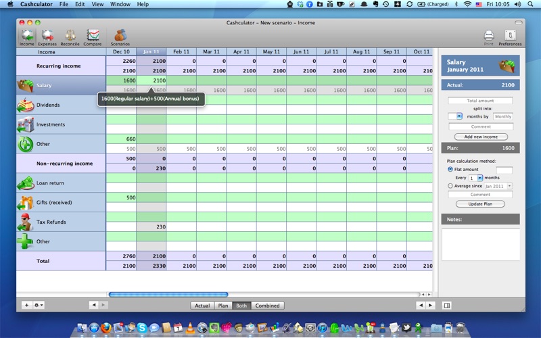Open Scenarios from the toolbar
The width and height of the screenshot is (541, 338).
120,37
